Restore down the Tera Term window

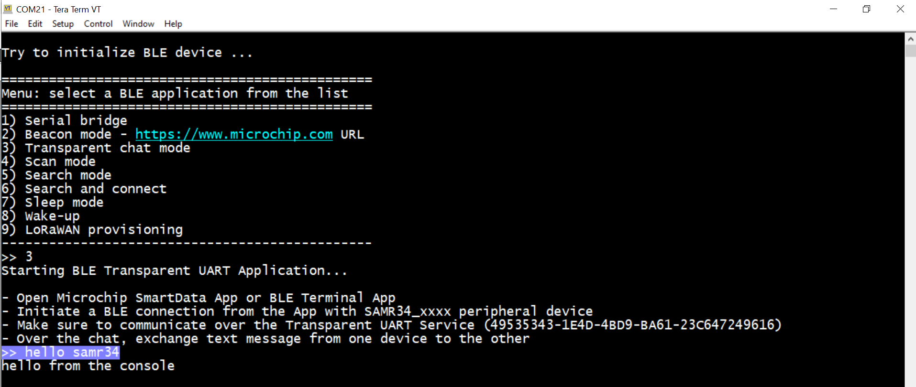coord(866,9)
